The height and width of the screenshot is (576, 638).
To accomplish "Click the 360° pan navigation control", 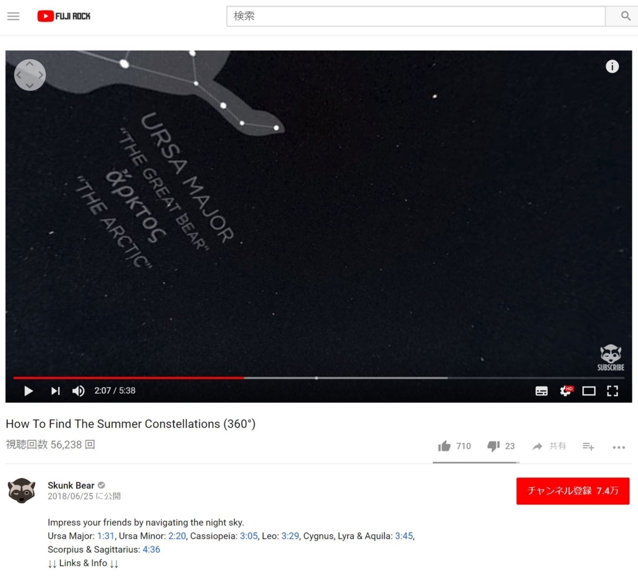I will (x=30, y=75).
